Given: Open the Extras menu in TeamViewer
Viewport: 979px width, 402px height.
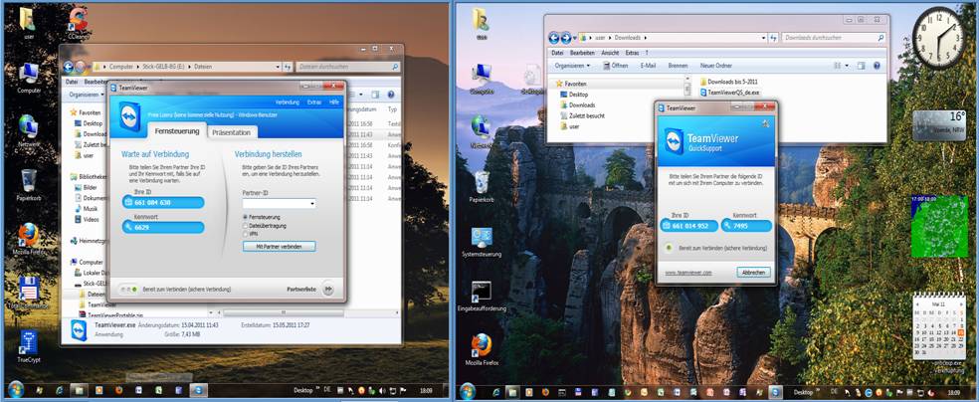Looking at the screenshot, I should (314, 101).
